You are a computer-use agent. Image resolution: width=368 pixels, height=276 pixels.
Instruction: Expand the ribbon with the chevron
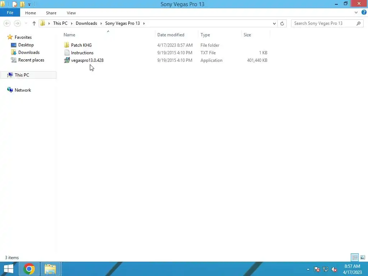coord(356,13)
